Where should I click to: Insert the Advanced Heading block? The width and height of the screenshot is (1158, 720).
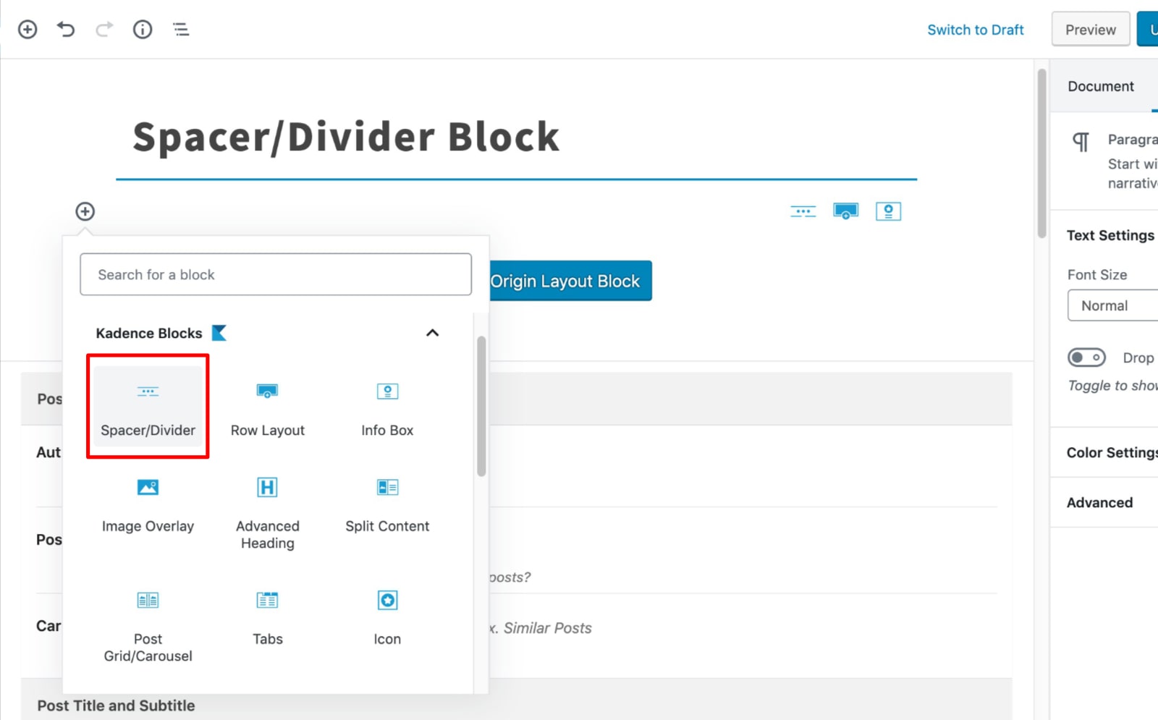(x=267, y=513)
